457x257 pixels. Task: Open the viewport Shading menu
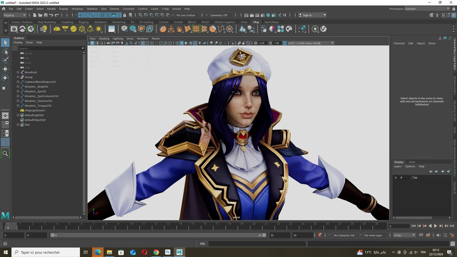point(104,39)
